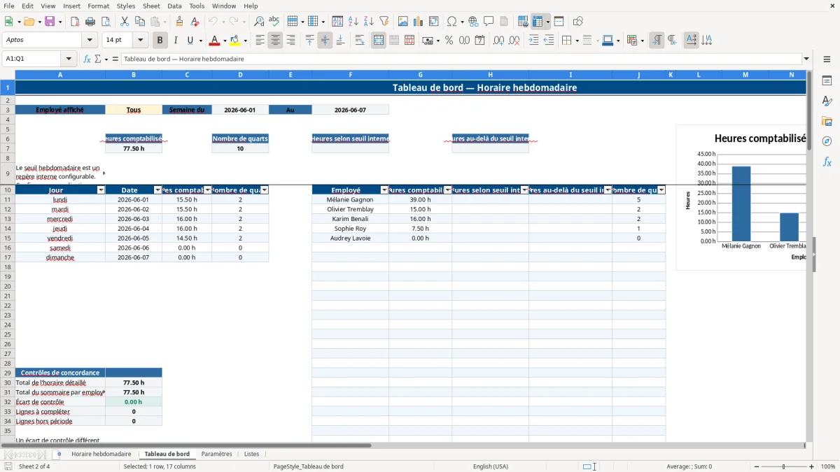Format cells as percent
Viewport: 840px width, 472px height.
pyautogui.click(x=449, y=41)
